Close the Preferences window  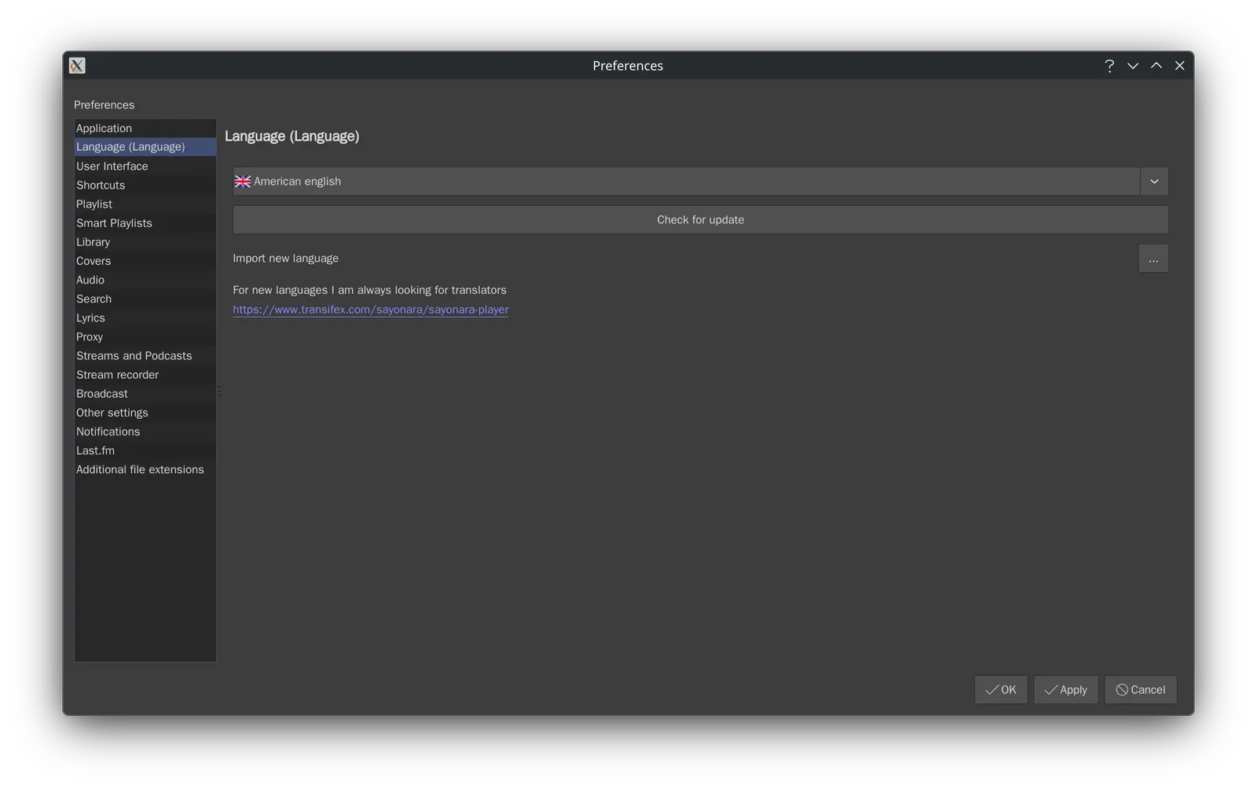[1180, 66]
